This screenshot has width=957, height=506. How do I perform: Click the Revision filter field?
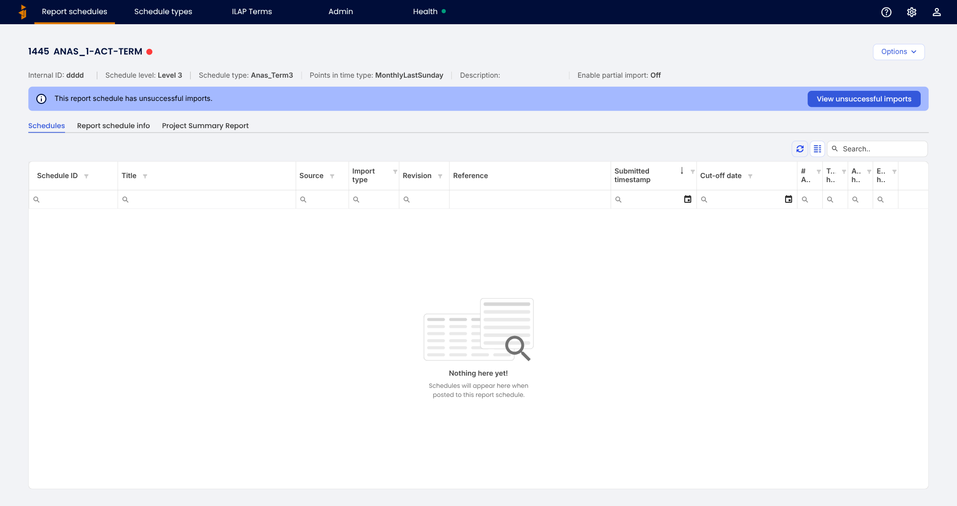424,199
